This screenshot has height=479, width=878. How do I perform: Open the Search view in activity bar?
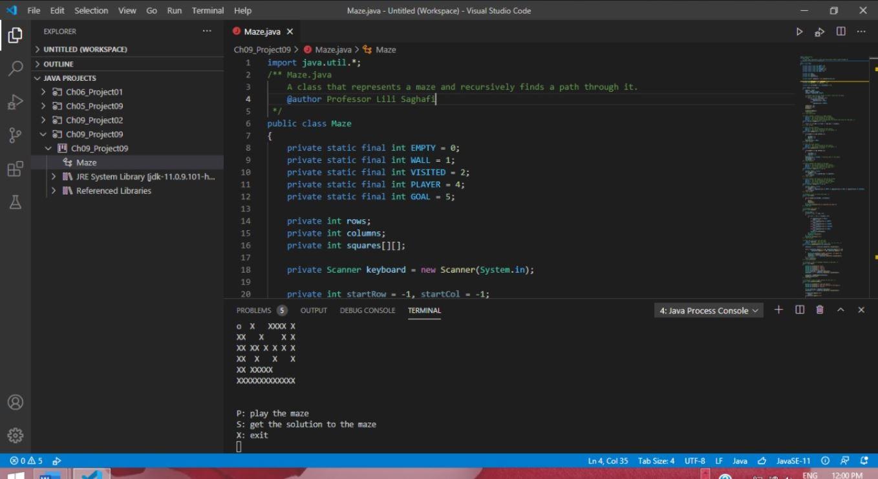click(x=15, y=69)
